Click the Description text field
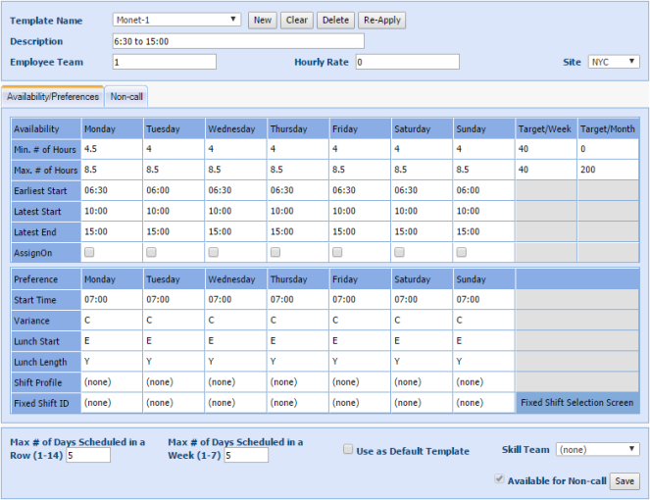Screen dimensions: 650x500 click(x=238, y=41)
